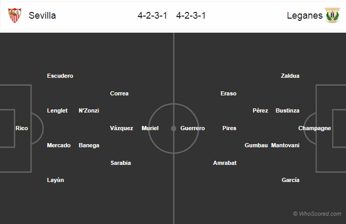This screenshot has height=224, width=346.
Task: Pick Banega in Sevilla's midfield
Action: click(x=89, y=145)
